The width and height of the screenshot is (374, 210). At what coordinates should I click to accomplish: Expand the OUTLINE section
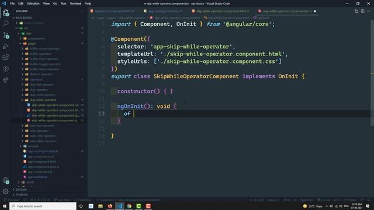click(49, 190)
